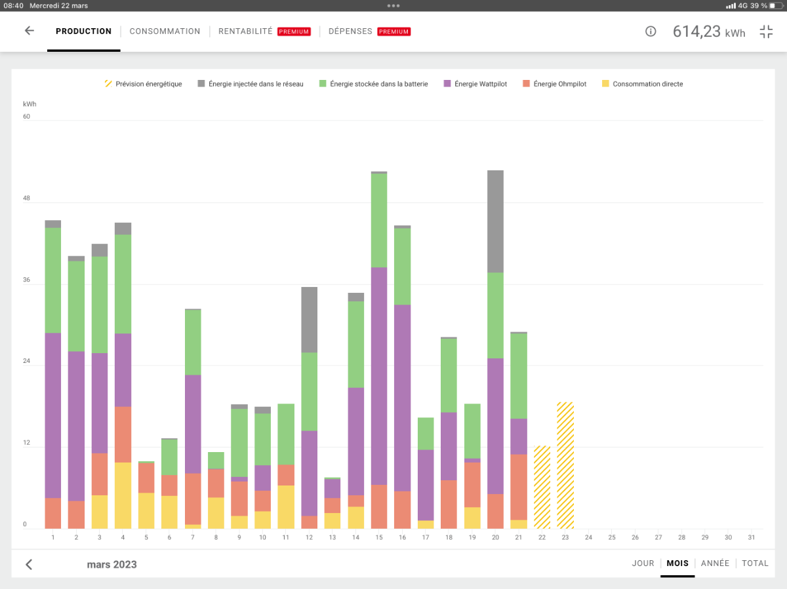
Task: Select the Année time range
Action: [x=715, y=563]
